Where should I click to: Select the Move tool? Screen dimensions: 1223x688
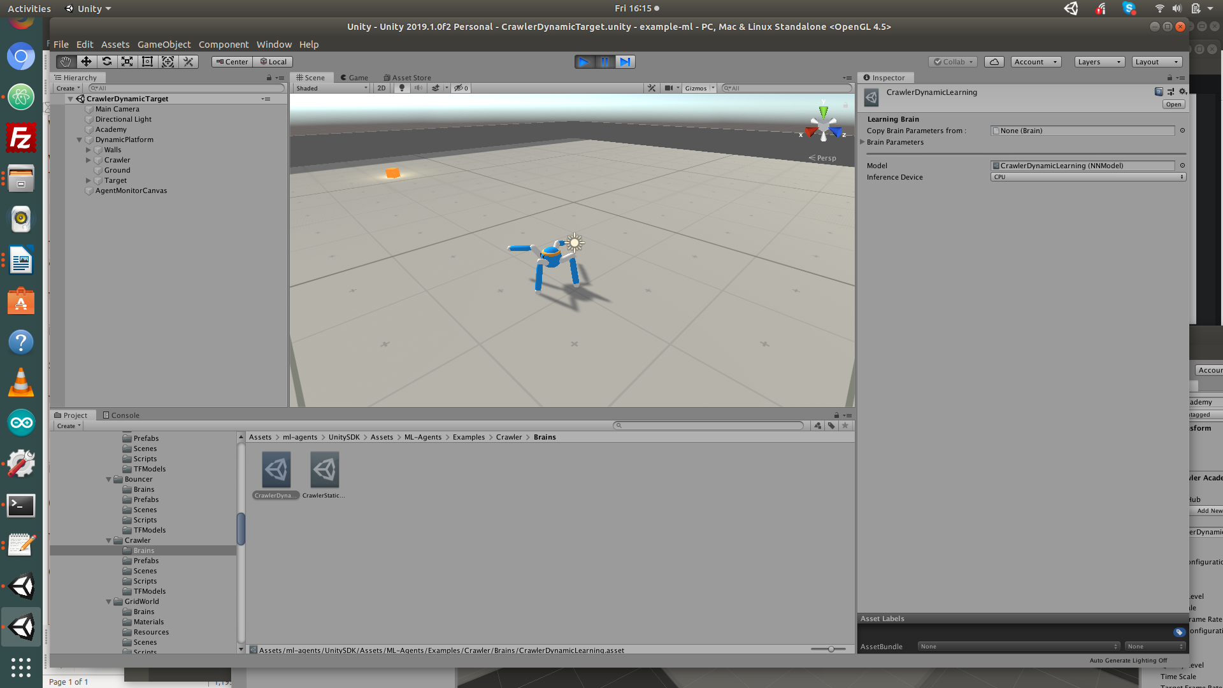click(x=86, y=62)
